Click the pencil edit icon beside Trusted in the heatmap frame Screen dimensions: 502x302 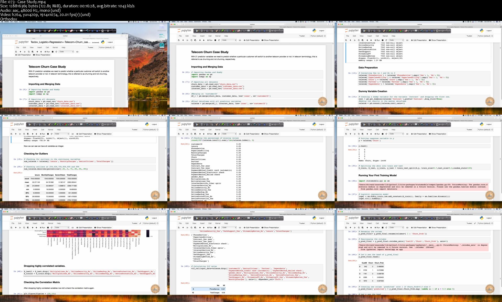140,223
